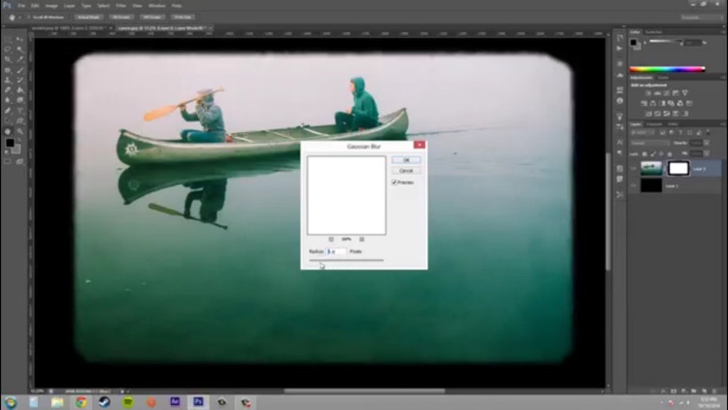The height and width of the screenshot is (410, 728).
Task: Open the status bar info arrow
Action: point(122,391)
